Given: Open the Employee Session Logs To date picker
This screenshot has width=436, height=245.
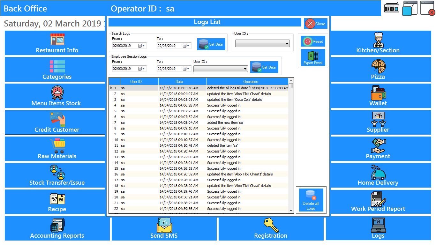Looking at the screenshot, I should (x=186, y=69).
